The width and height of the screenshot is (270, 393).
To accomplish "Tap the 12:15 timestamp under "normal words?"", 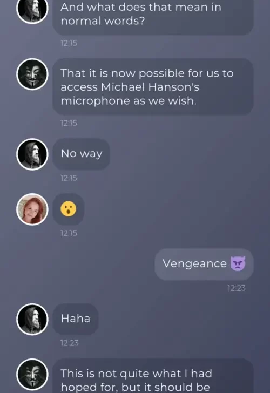I will 69,43.
